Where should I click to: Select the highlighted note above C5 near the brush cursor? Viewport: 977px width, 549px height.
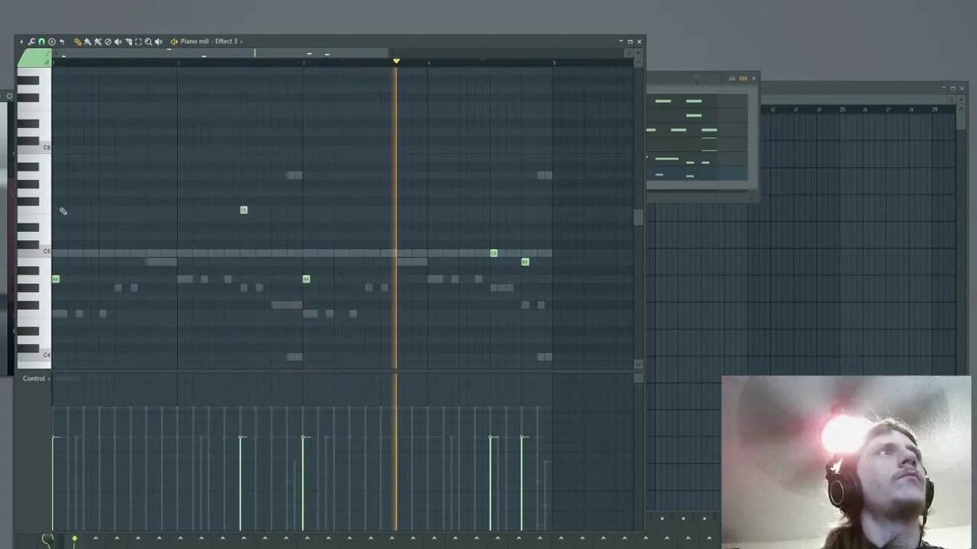pyautogui.click(x=243, y=210)
